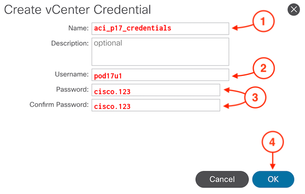Click the Name field containing aci_p17_credentials
Screen dimensions: 305x194
point(160,29)
